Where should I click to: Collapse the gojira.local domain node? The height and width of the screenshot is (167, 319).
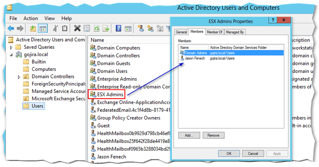pos(11,55)
